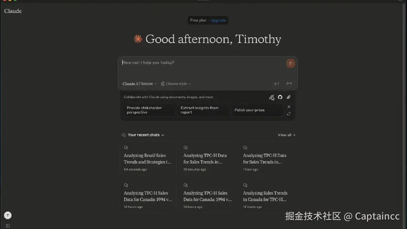Open the attachment indicator showing 1
407x229 pixels.
(x=276, y=83)
